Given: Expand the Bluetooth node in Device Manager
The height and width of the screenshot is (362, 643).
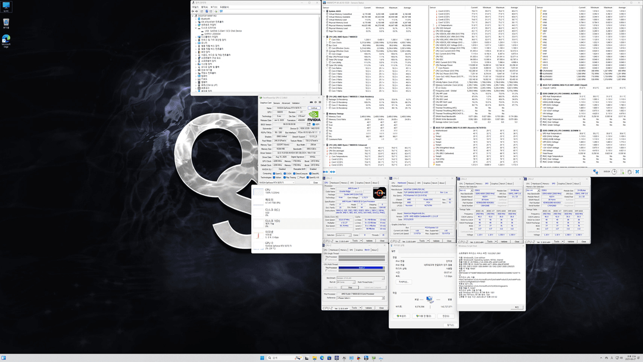Looking at the screenshot, I should (x=196, y=19).
